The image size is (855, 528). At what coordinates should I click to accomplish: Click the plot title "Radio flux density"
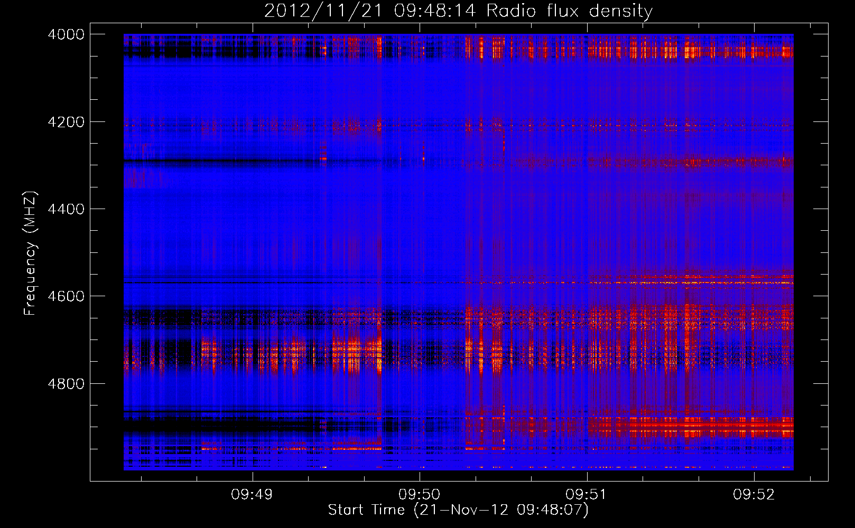[x=569, y=11]
